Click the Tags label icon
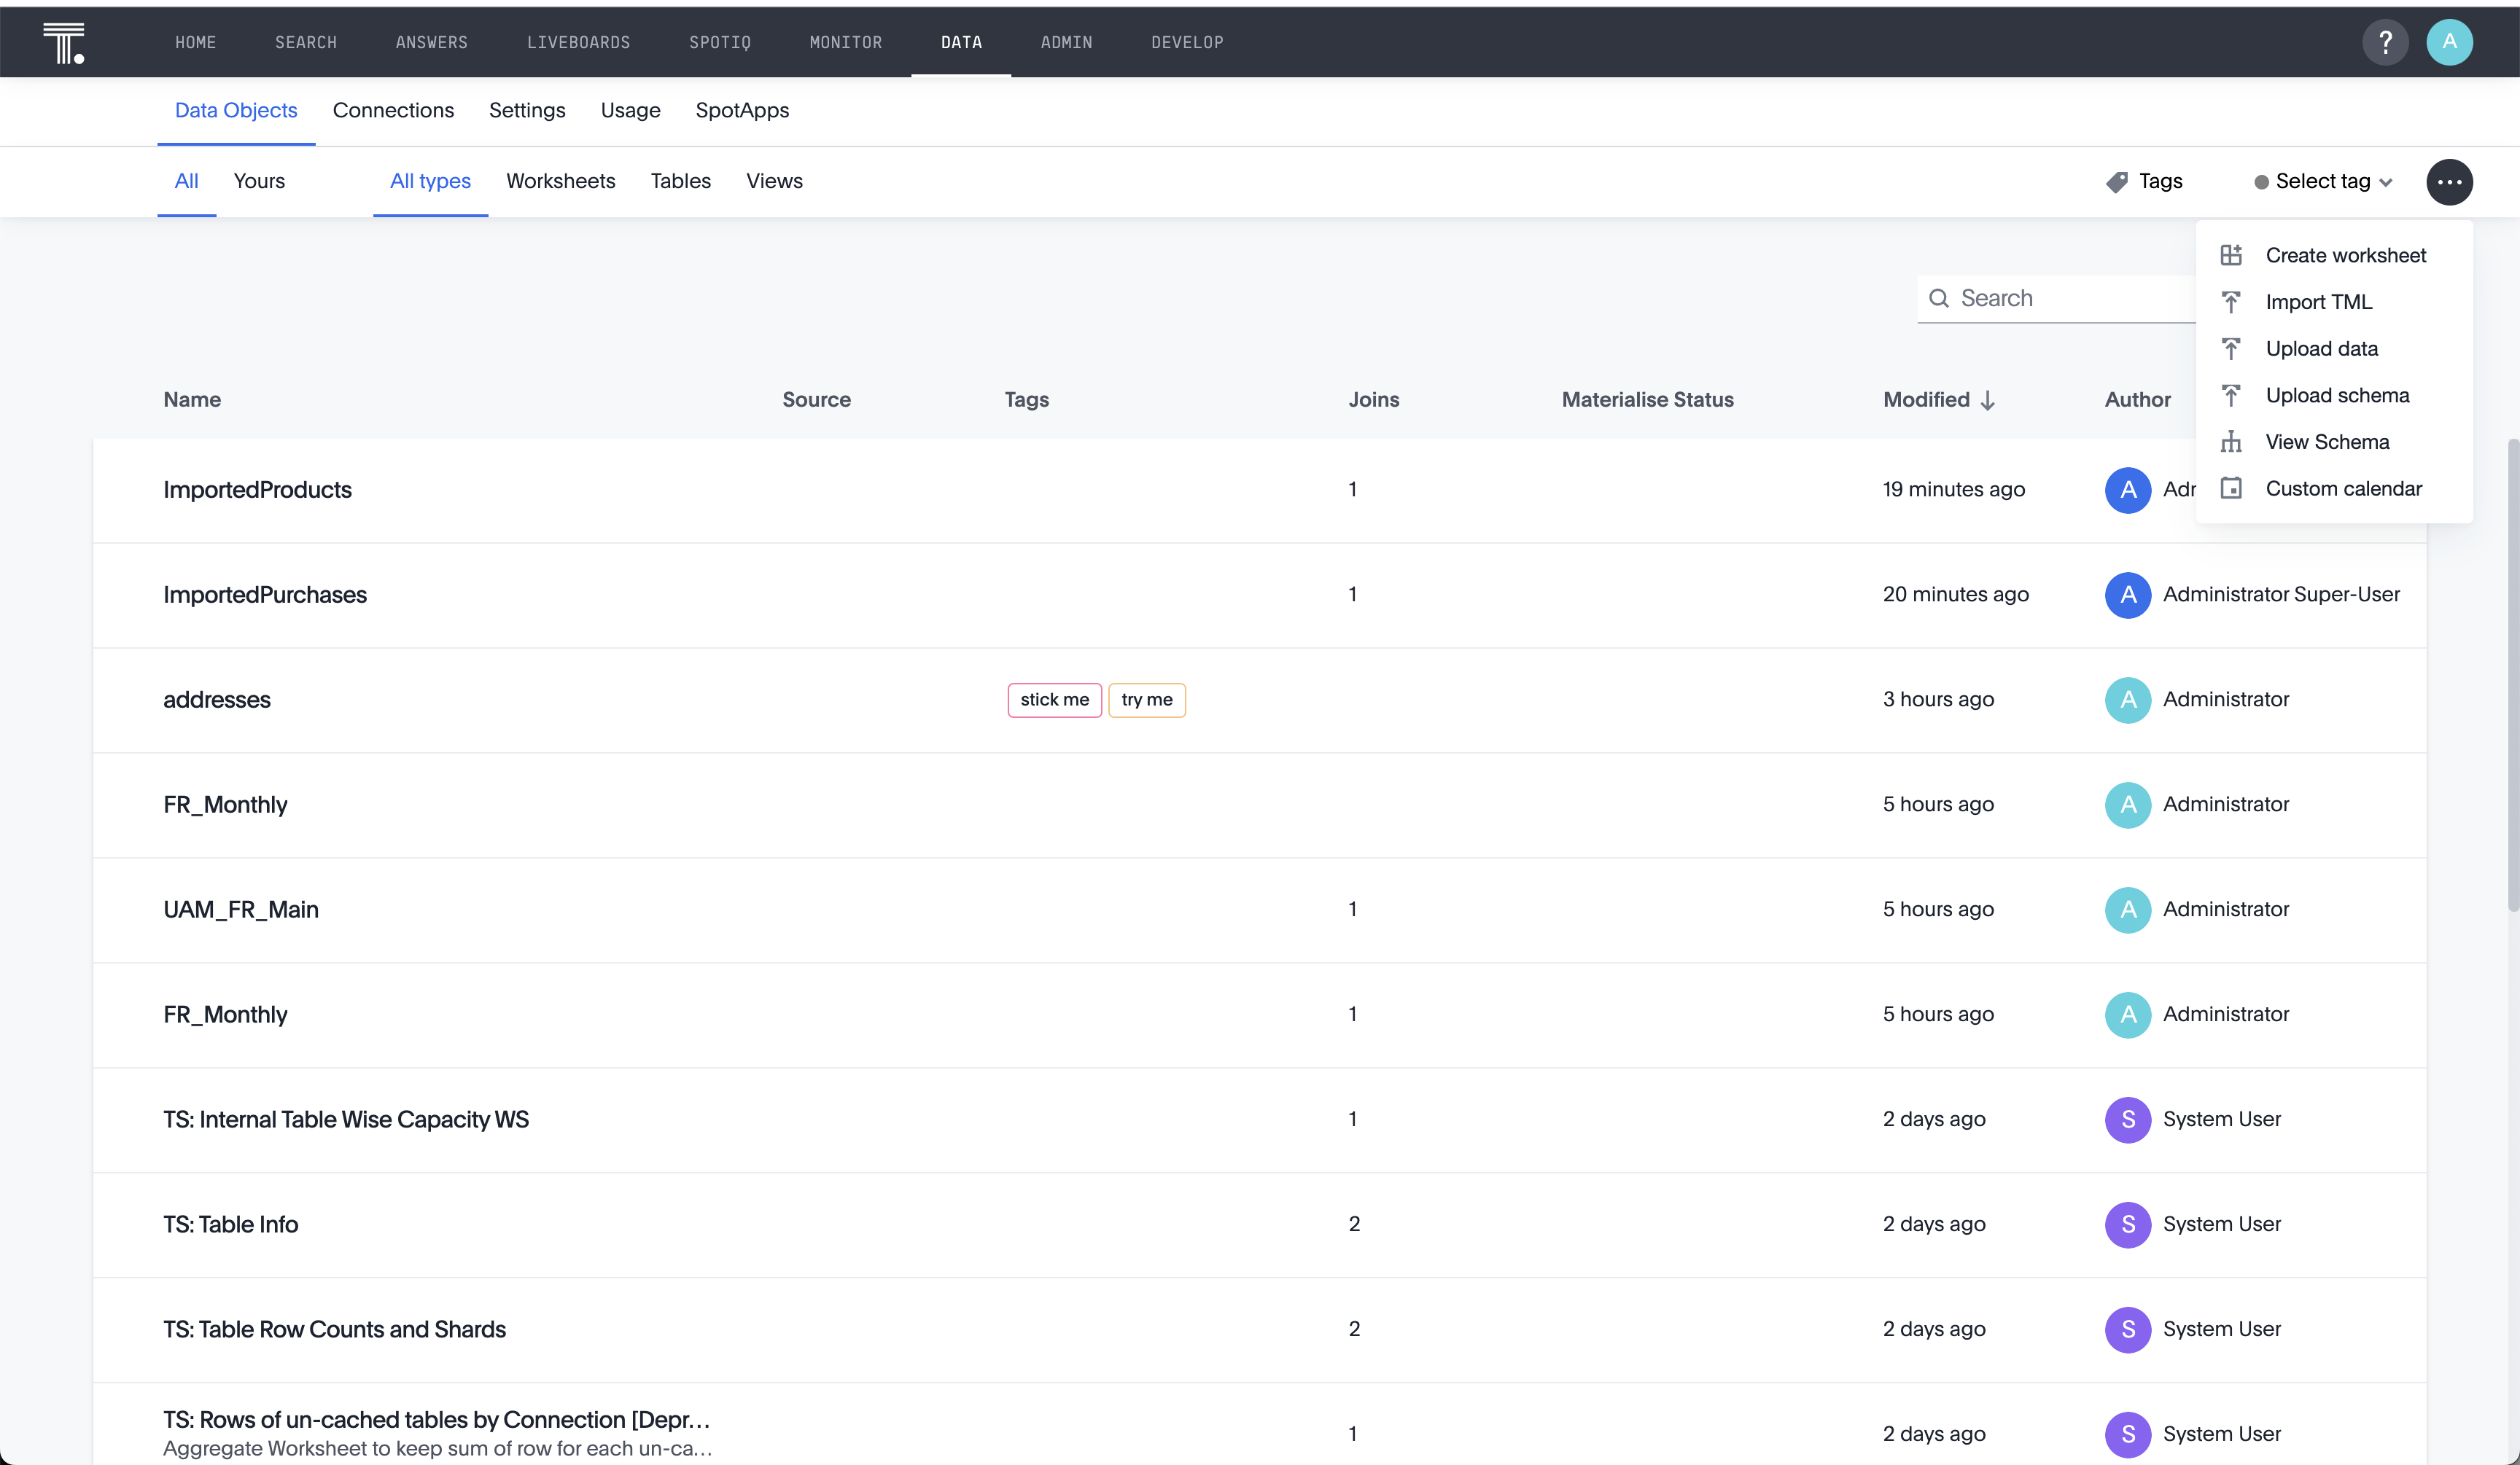2520x1465 pixels. [2116, 182]
